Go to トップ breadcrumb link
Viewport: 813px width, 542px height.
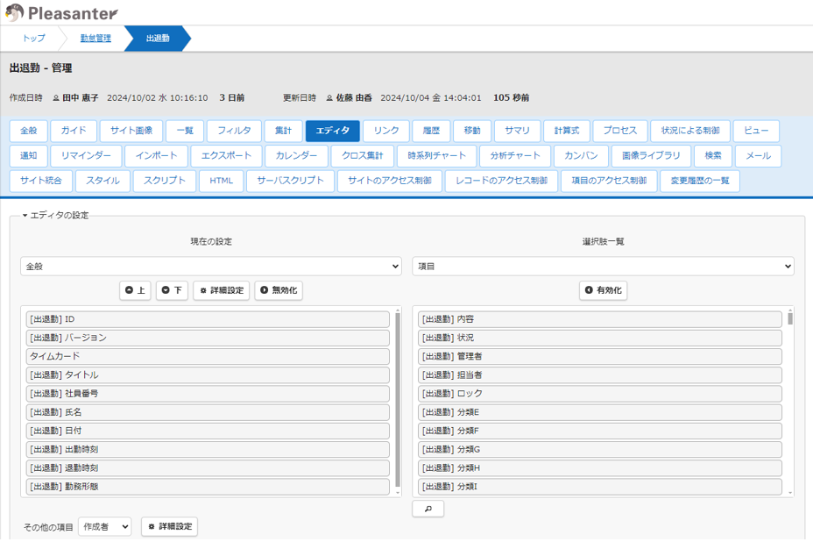(34, 39)
